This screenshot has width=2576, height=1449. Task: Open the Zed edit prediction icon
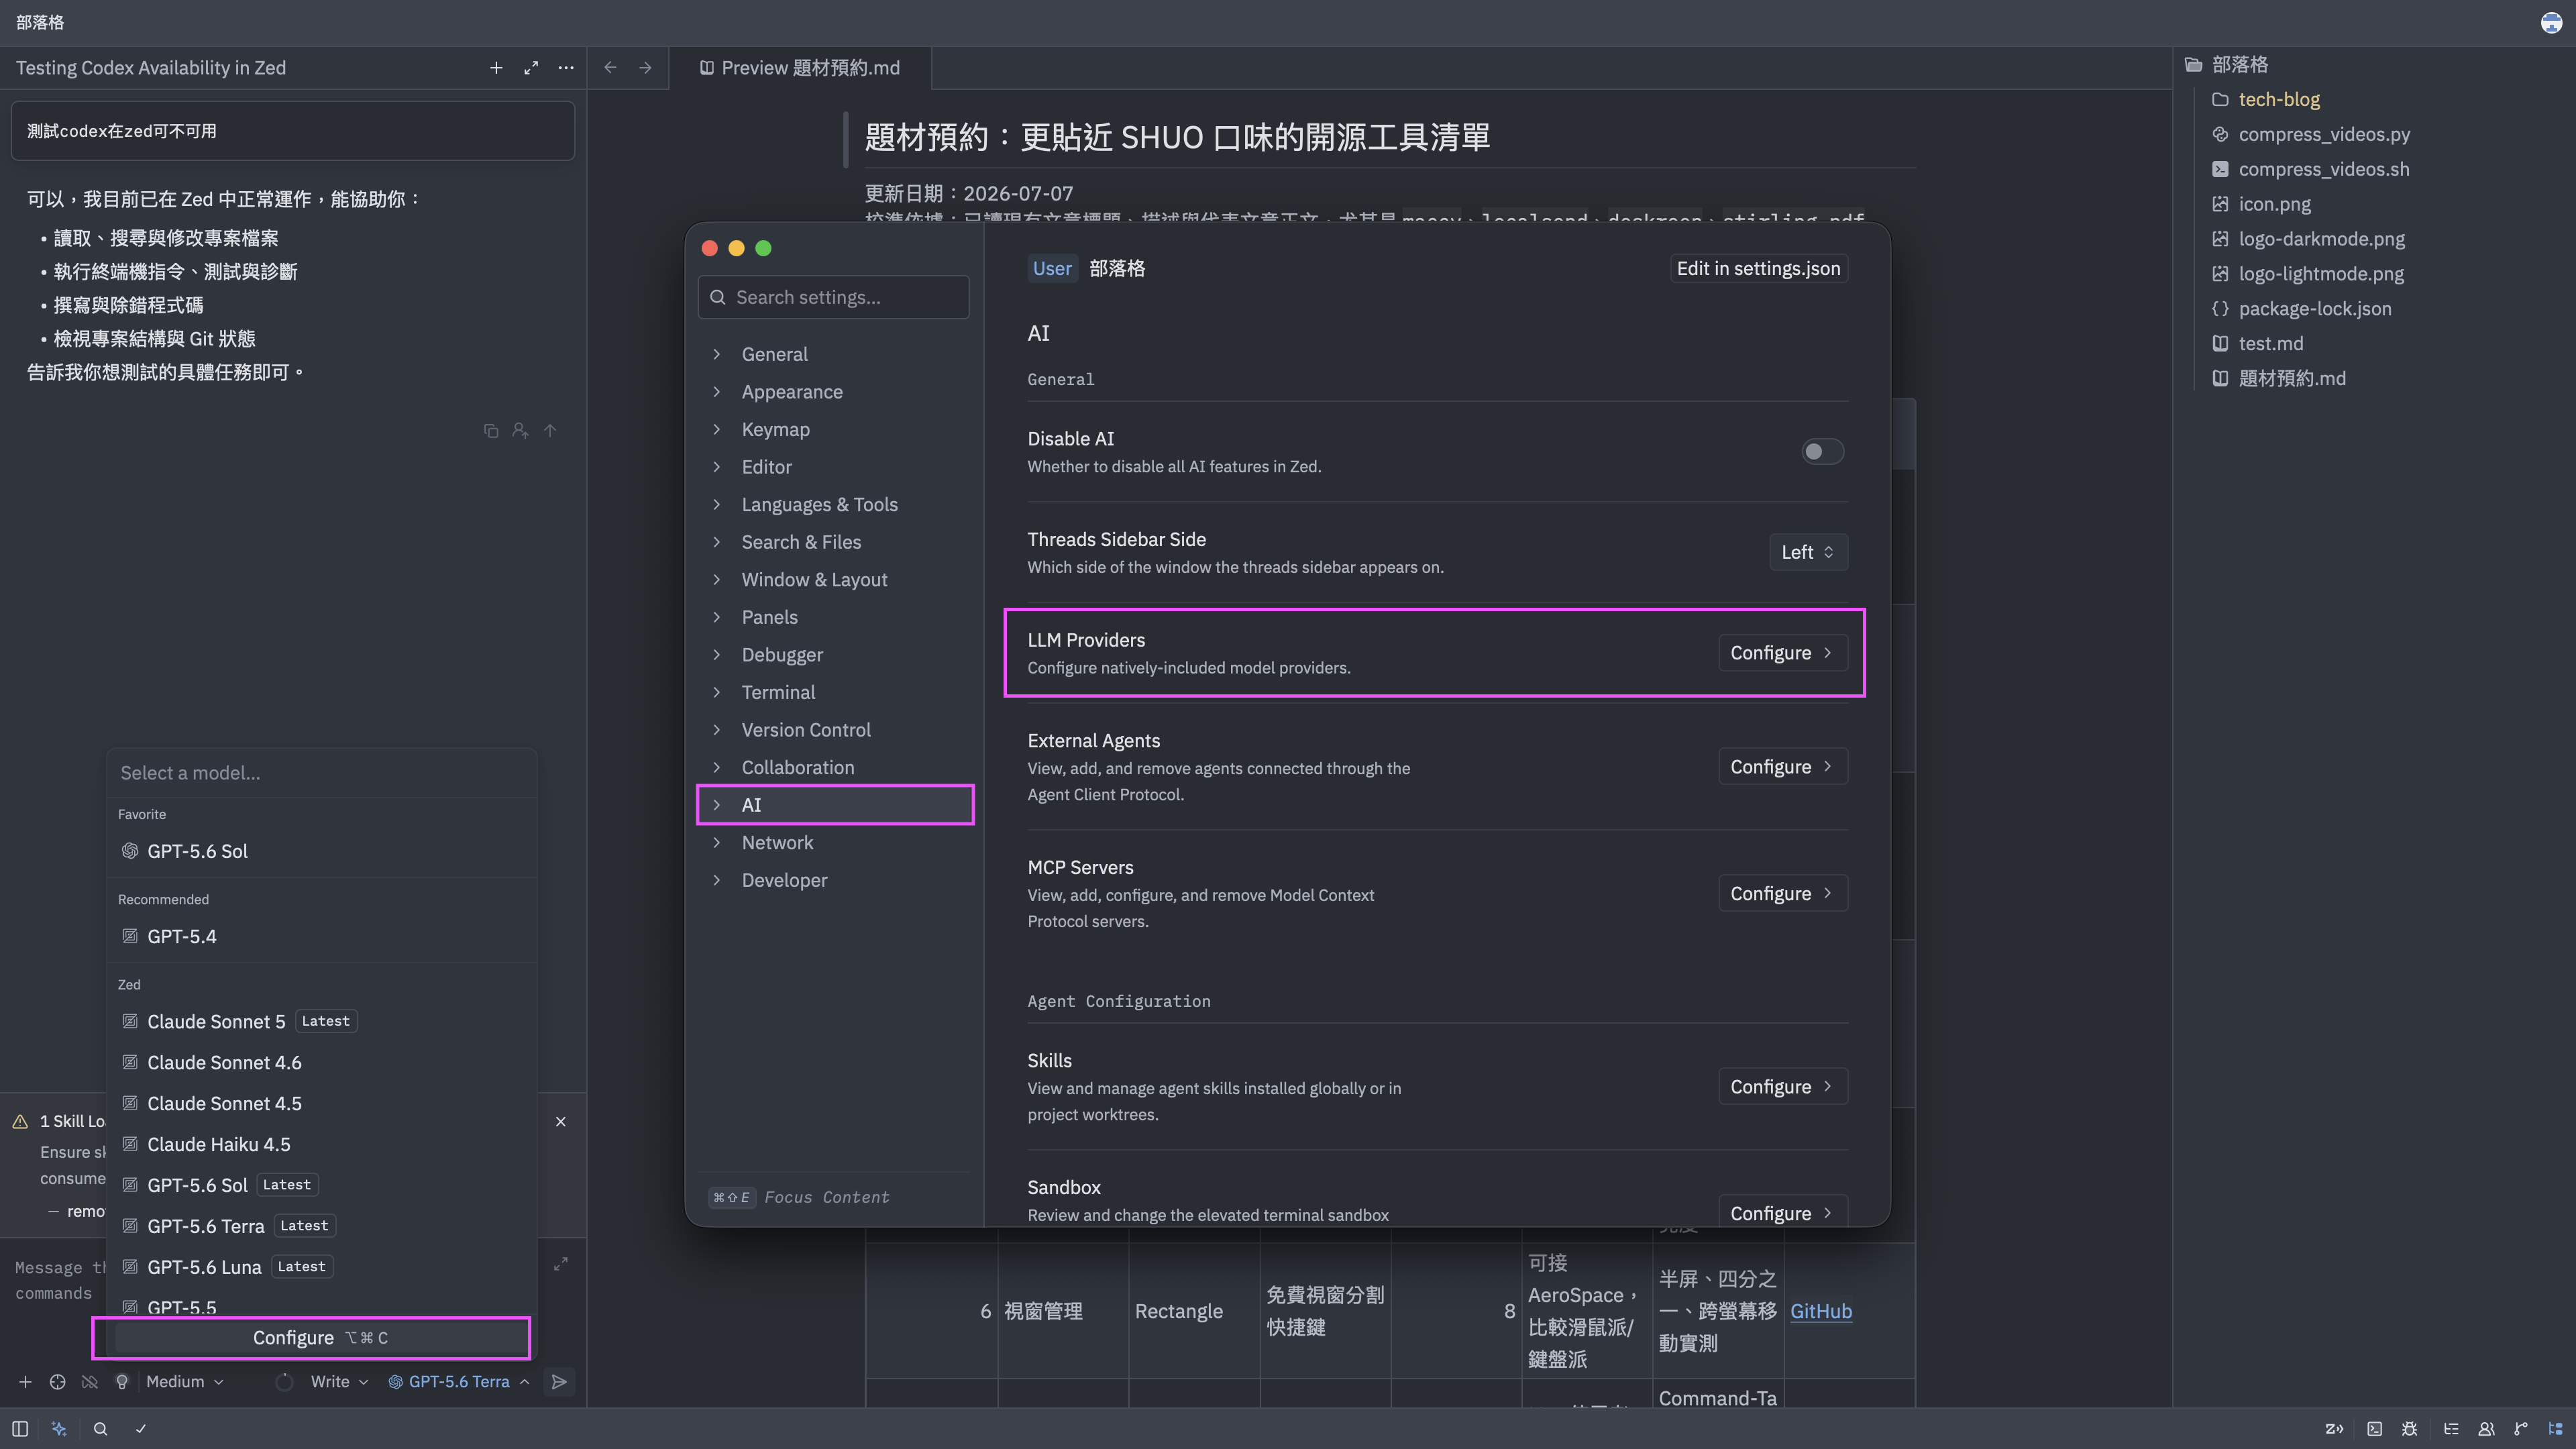pos(2334,1429)
